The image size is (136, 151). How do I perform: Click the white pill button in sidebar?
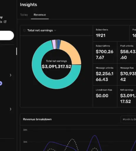pyautogui.click(x=7, y=35)
